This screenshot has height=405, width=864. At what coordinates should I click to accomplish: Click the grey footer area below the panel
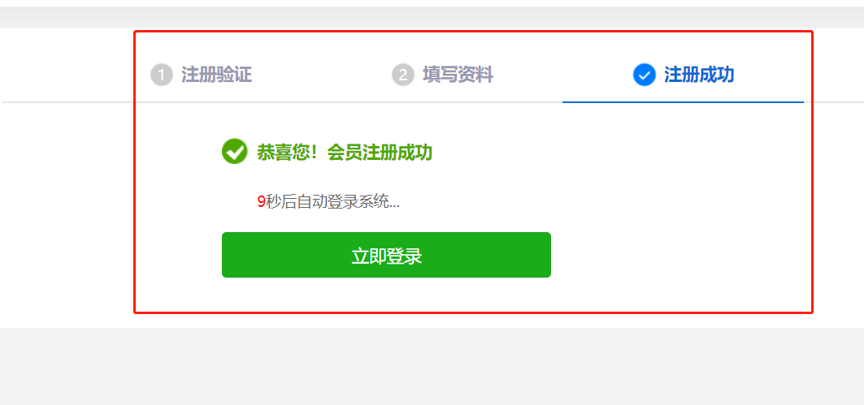(x=432, y=367)
